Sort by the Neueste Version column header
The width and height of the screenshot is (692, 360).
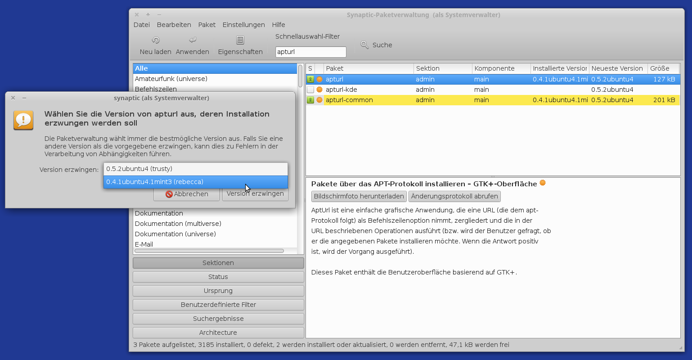[618, 68]
